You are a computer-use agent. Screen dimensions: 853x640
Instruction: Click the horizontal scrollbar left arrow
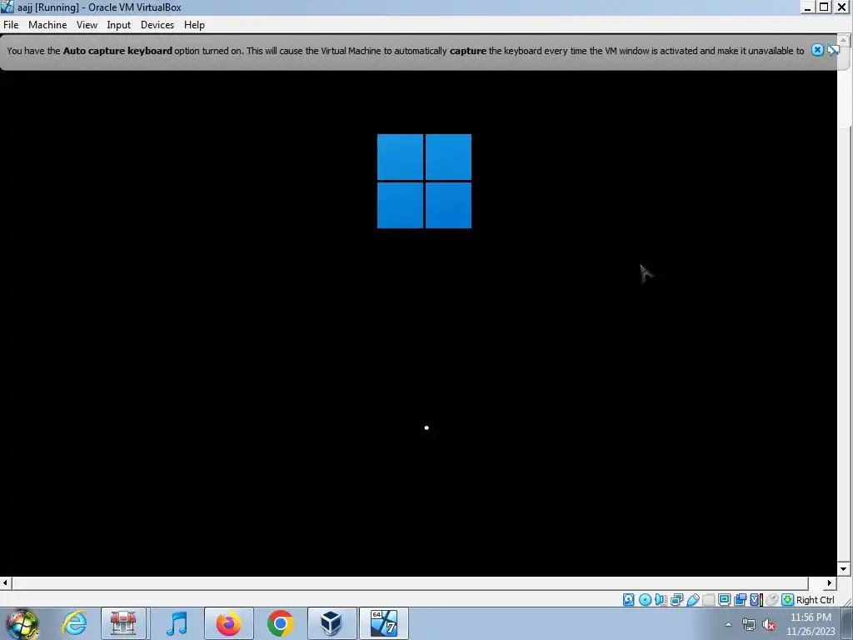coord(6,582)
